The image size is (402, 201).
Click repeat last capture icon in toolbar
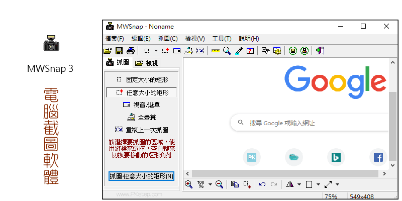[x=200, y=51]
